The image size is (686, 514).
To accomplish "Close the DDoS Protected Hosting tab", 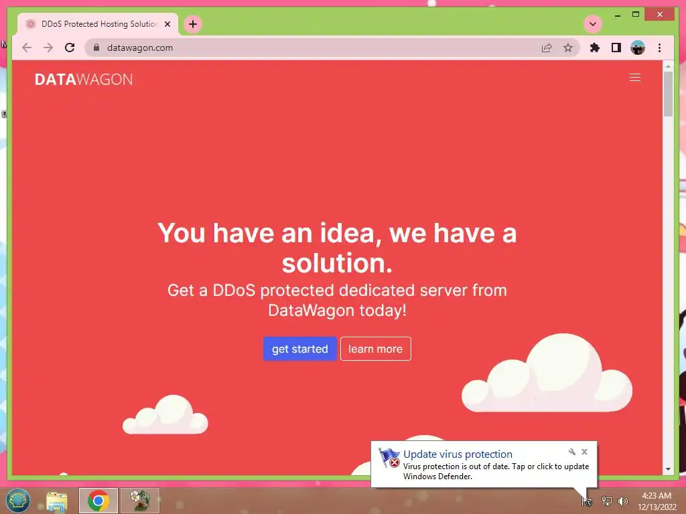I will [x=167, y=24].
